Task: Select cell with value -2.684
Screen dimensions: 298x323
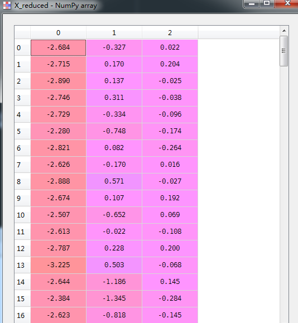Action: (59, 47)
